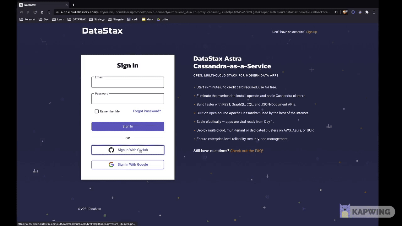Toggle the Remember Me checkbox
Image resolution: width=402 pixels, height=226 pixels.
tap(97, 111)
